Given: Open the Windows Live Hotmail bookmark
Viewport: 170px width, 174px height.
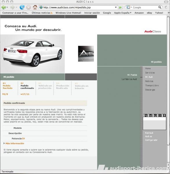Looking at the screenshot, I should point(68,13).
